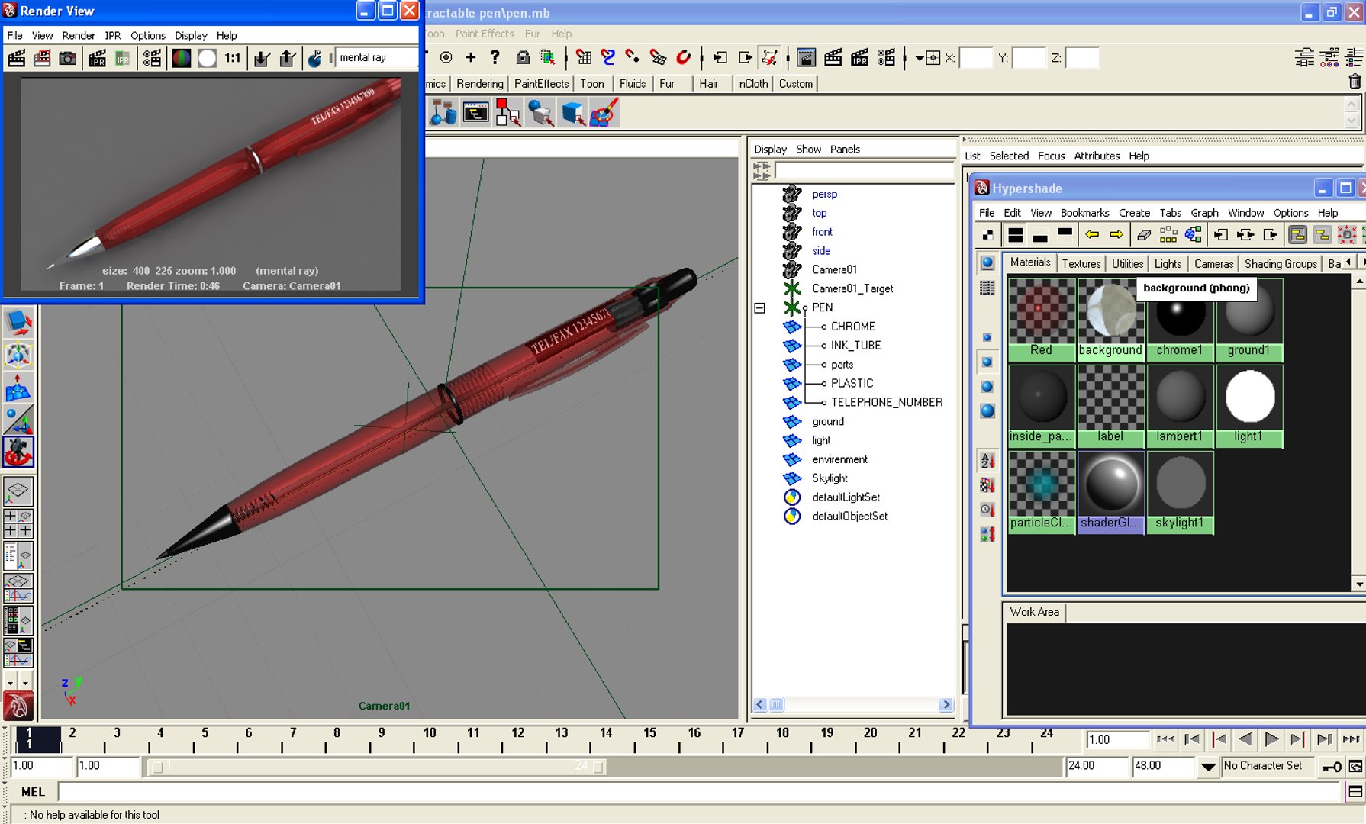Toggle Create Bar checker icon in Hypershade

tap(987, 234)
